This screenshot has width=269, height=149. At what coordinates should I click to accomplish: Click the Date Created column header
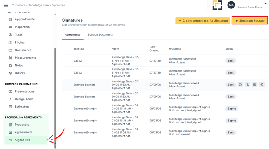click(x=155, y=49)
